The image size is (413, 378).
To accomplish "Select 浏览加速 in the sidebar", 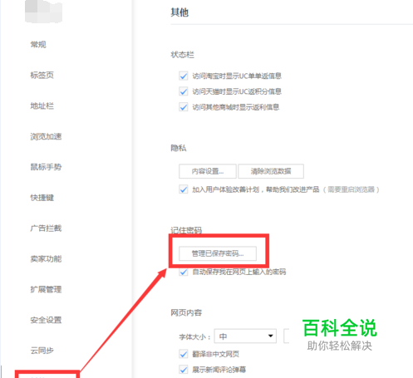I will [46, 136].
